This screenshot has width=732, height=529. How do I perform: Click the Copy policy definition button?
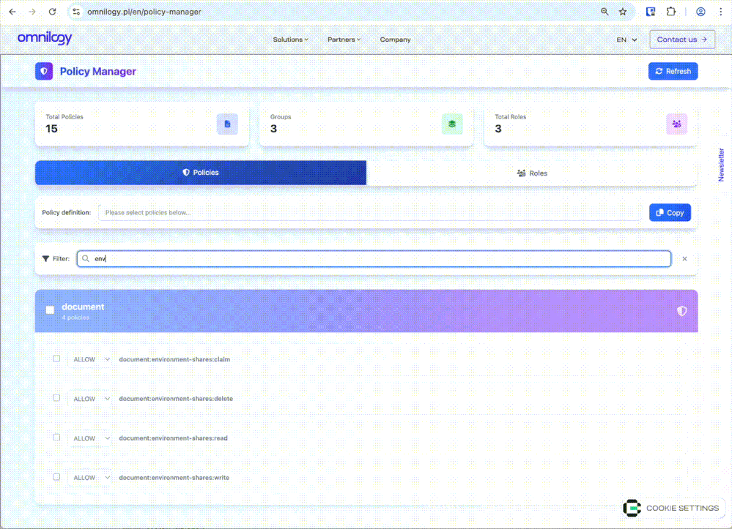(670, 213)
